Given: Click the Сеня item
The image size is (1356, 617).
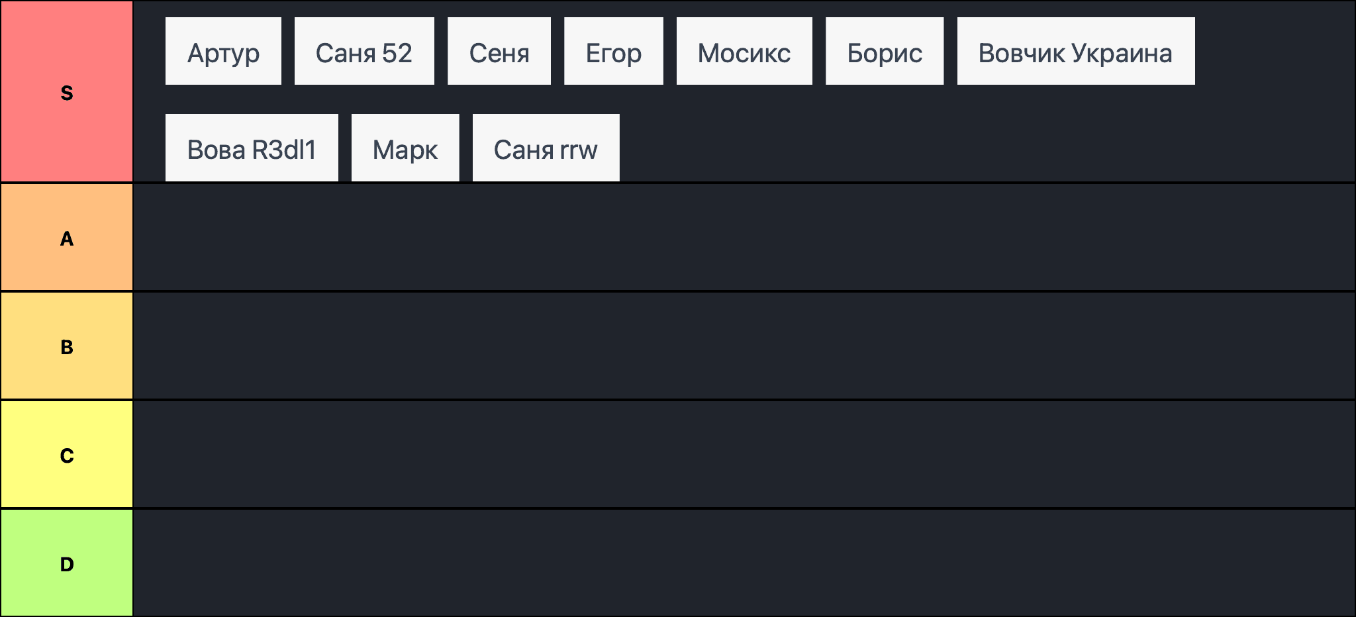Looking at the screenshot, I should [499, 52].
